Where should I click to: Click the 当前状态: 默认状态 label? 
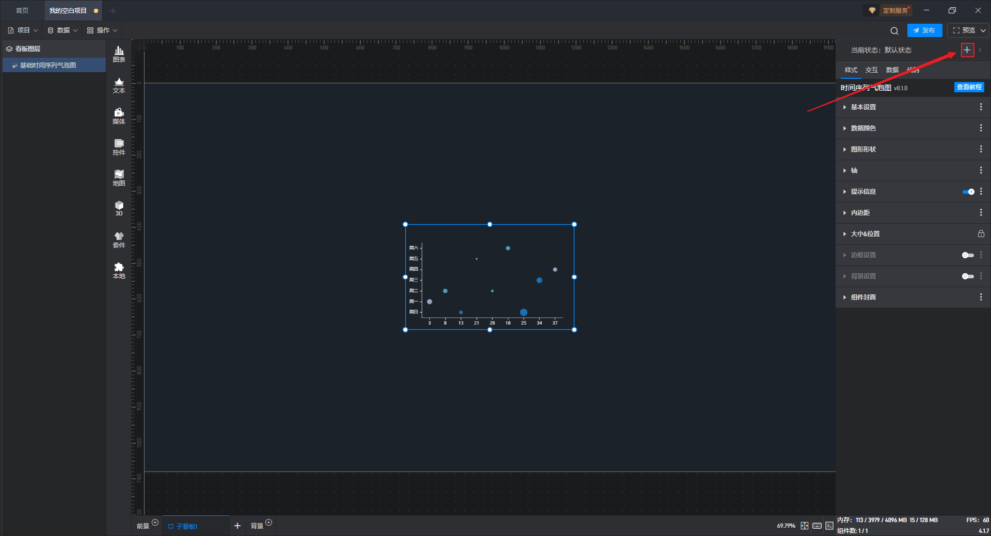tap(881, 50)
